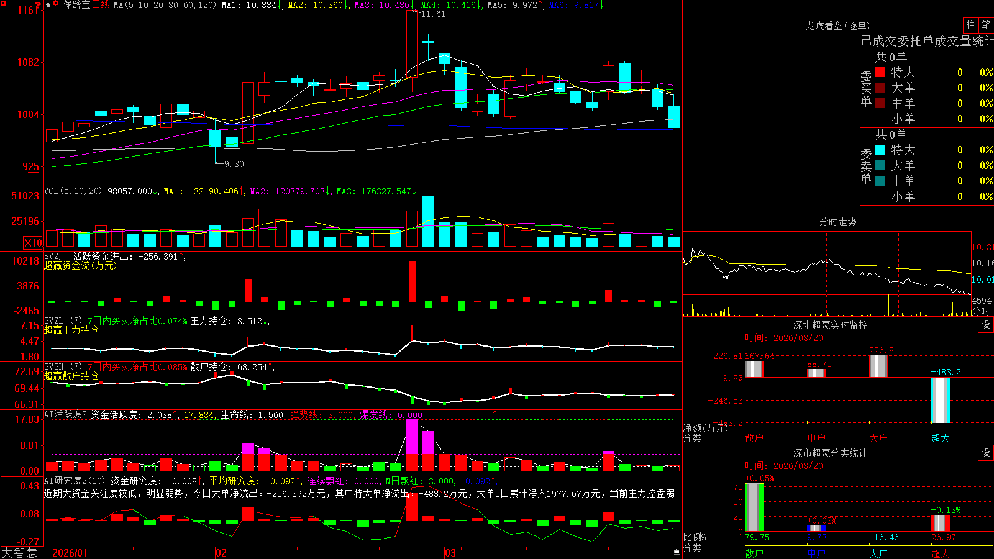The image size is (994, 559).
Task: Click the 时间: 2026/03/20 in 实时监控
Action: click(784, 338)
